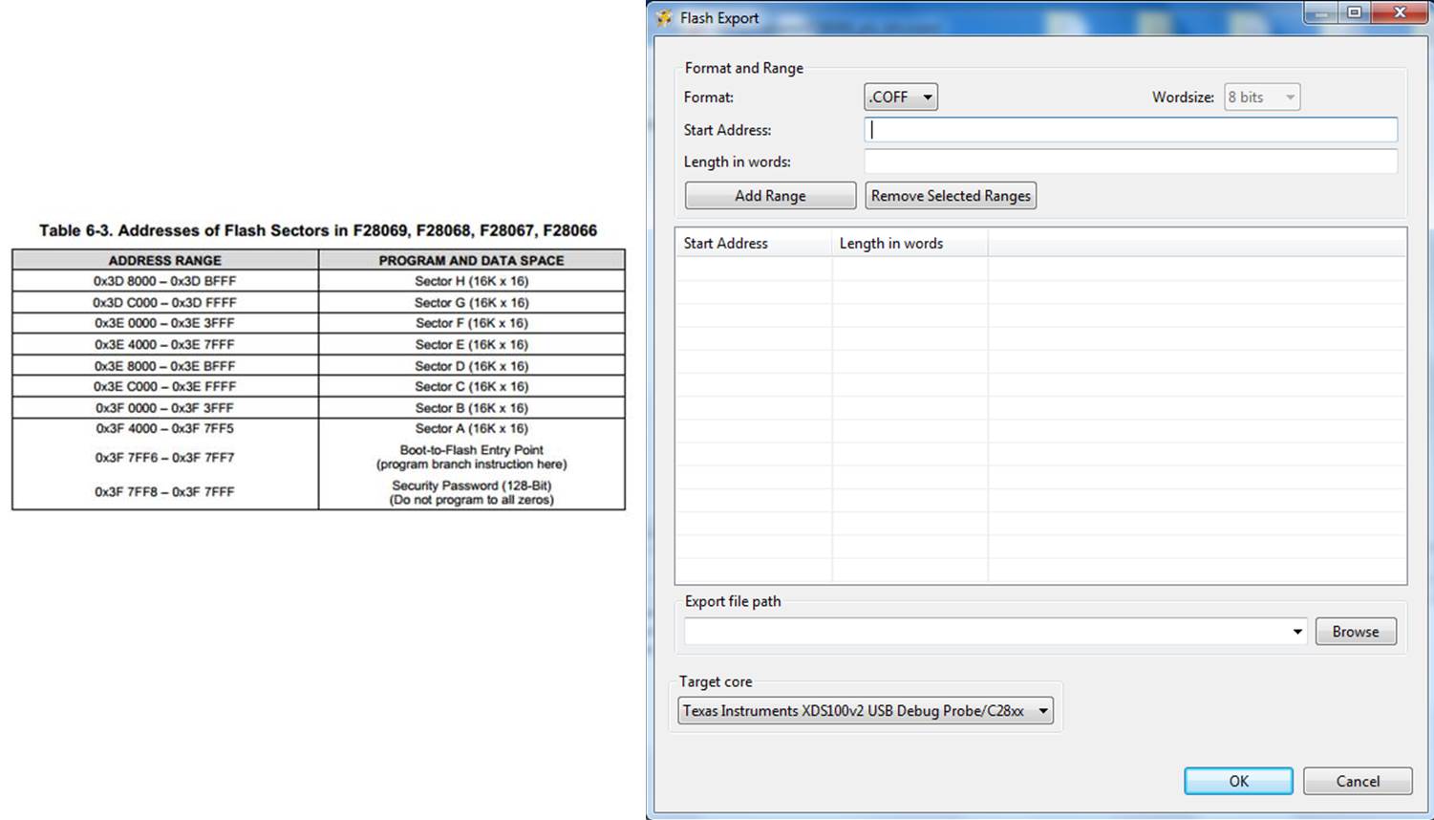Click the Sector E (16K x 16) cell
Image resolution: width=1434 pixels, height=820 pixels.
472,344
